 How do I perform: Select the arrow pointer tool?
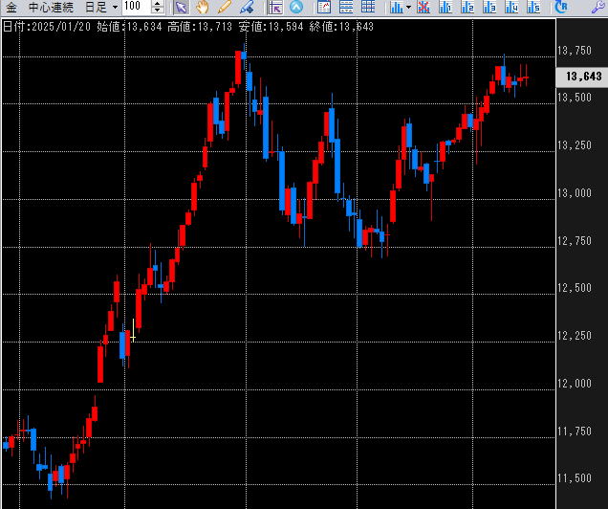tap(181, 7)
